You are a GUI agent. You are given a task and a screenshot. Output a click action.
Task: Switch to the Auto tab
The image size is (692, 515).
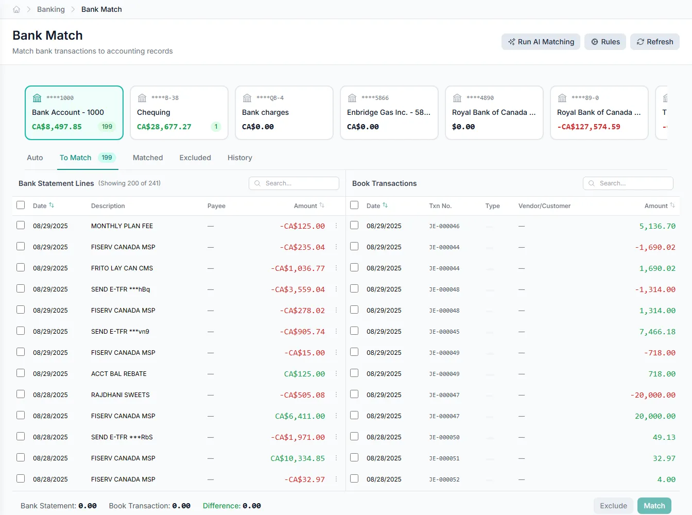click(x=35, y=158)
